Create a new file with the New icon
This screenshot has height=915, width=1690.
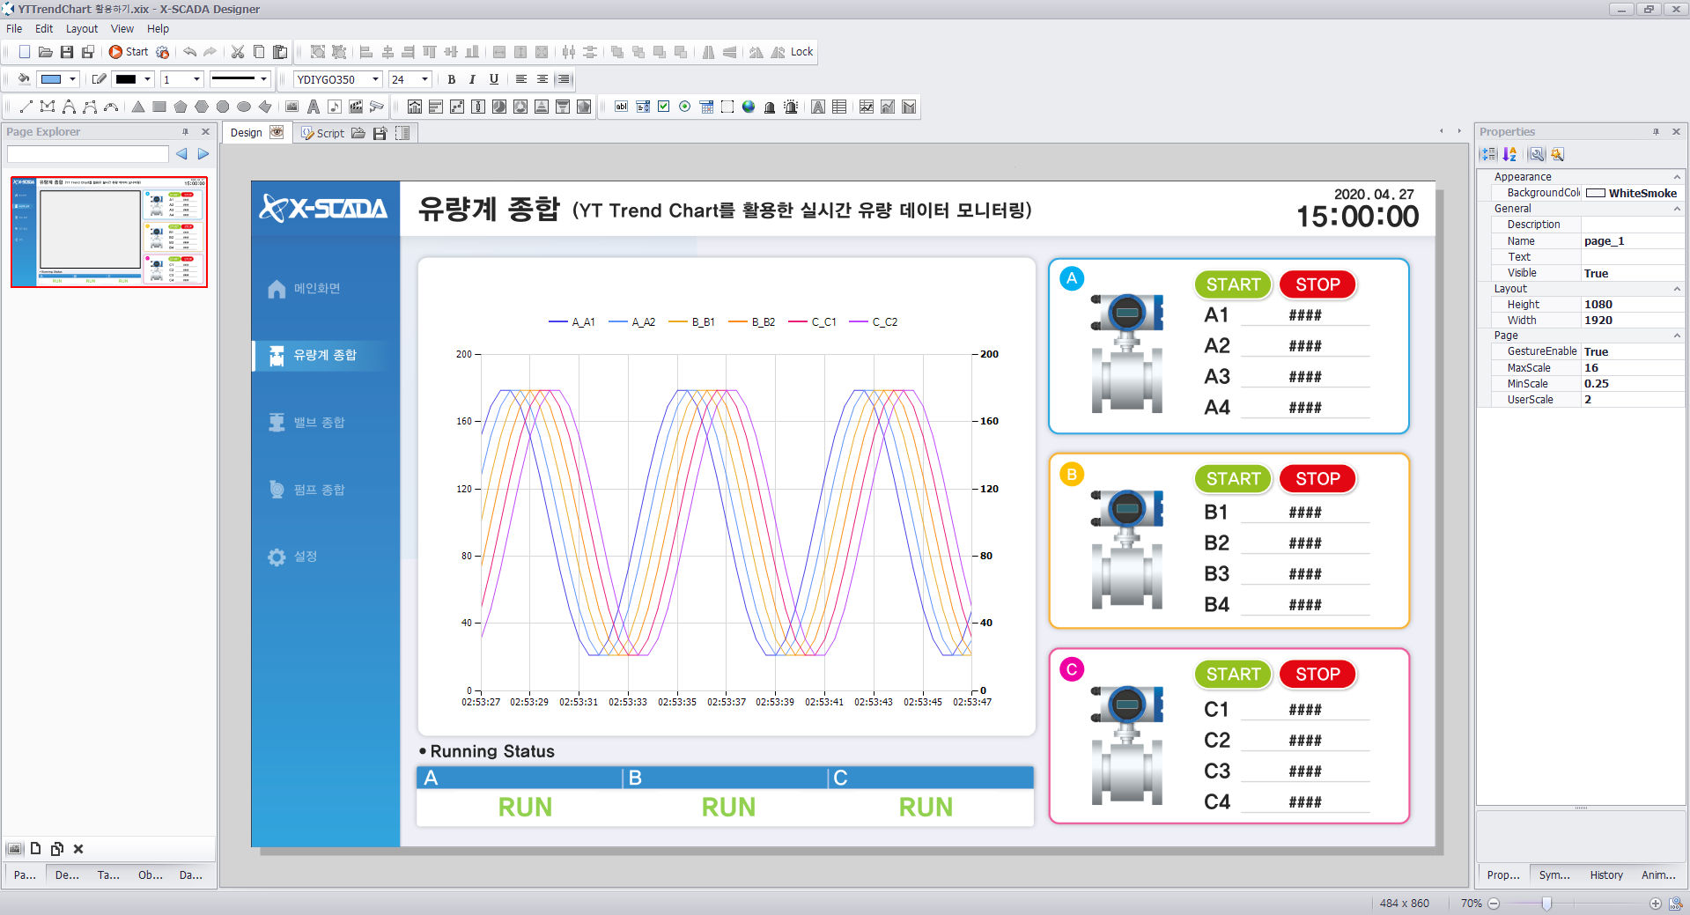[x=25, y=52]
